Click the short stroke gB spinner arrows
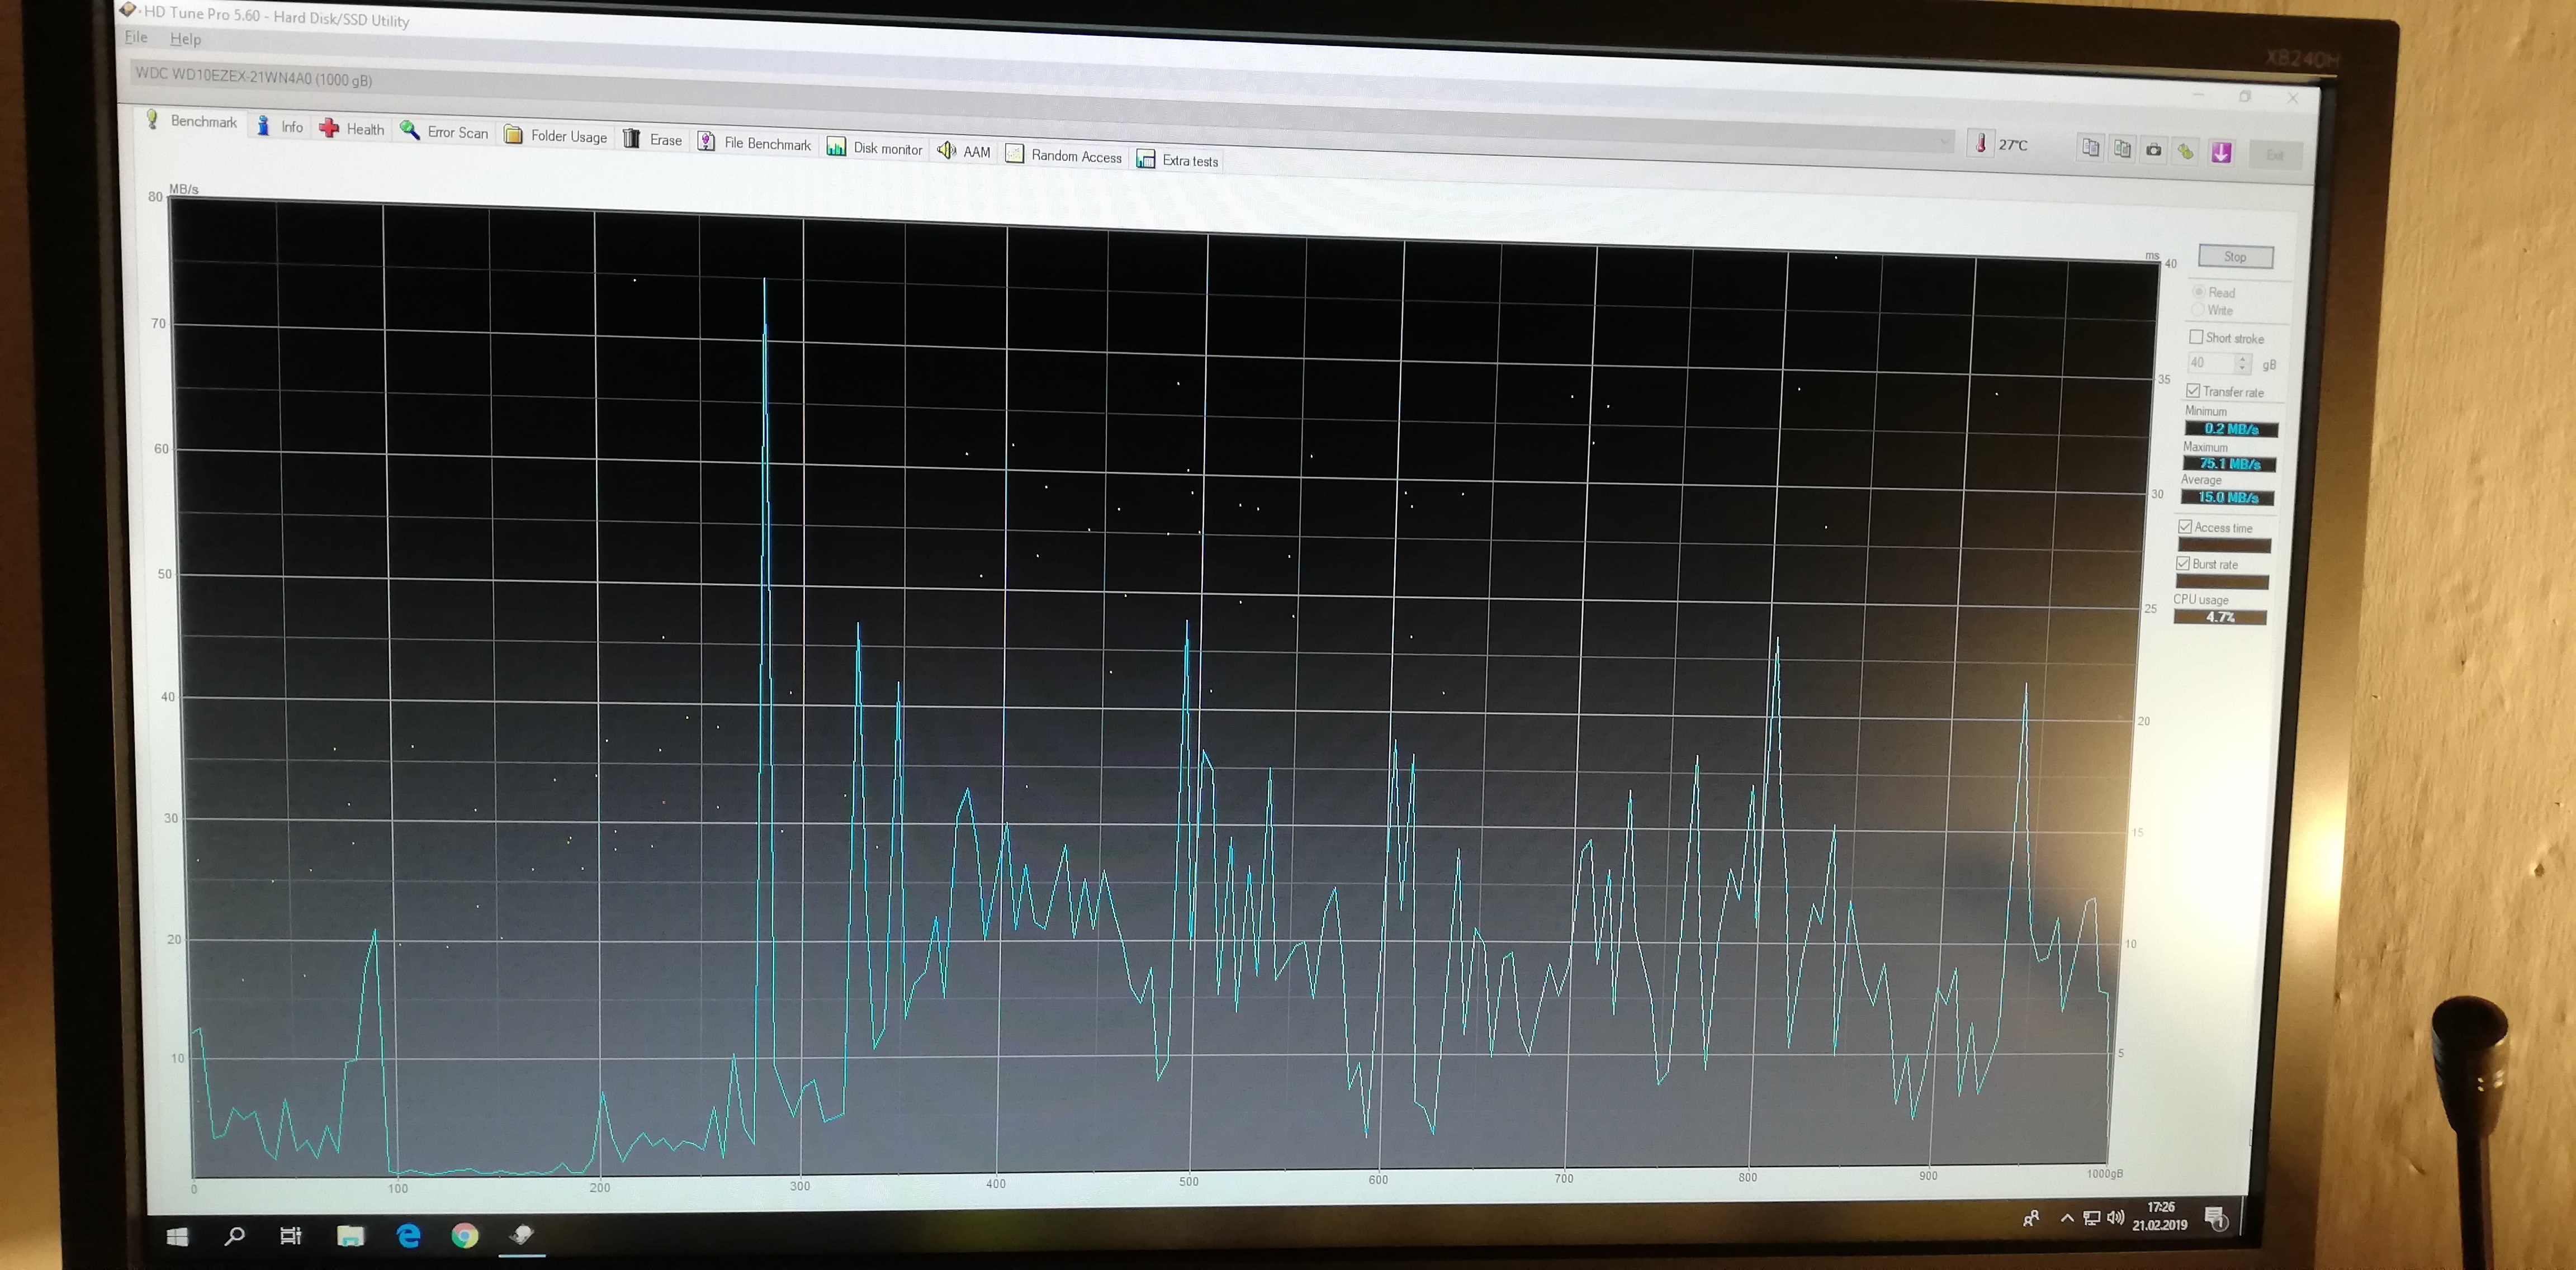Viewport: 2576px width, 1270px height. click(2243, 363)
